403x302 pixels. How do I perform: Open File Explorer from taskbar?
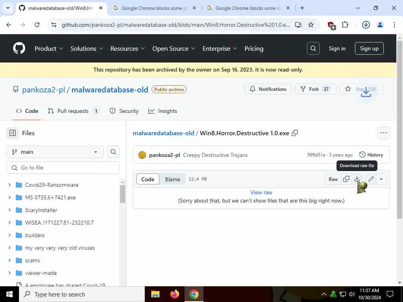155,294
